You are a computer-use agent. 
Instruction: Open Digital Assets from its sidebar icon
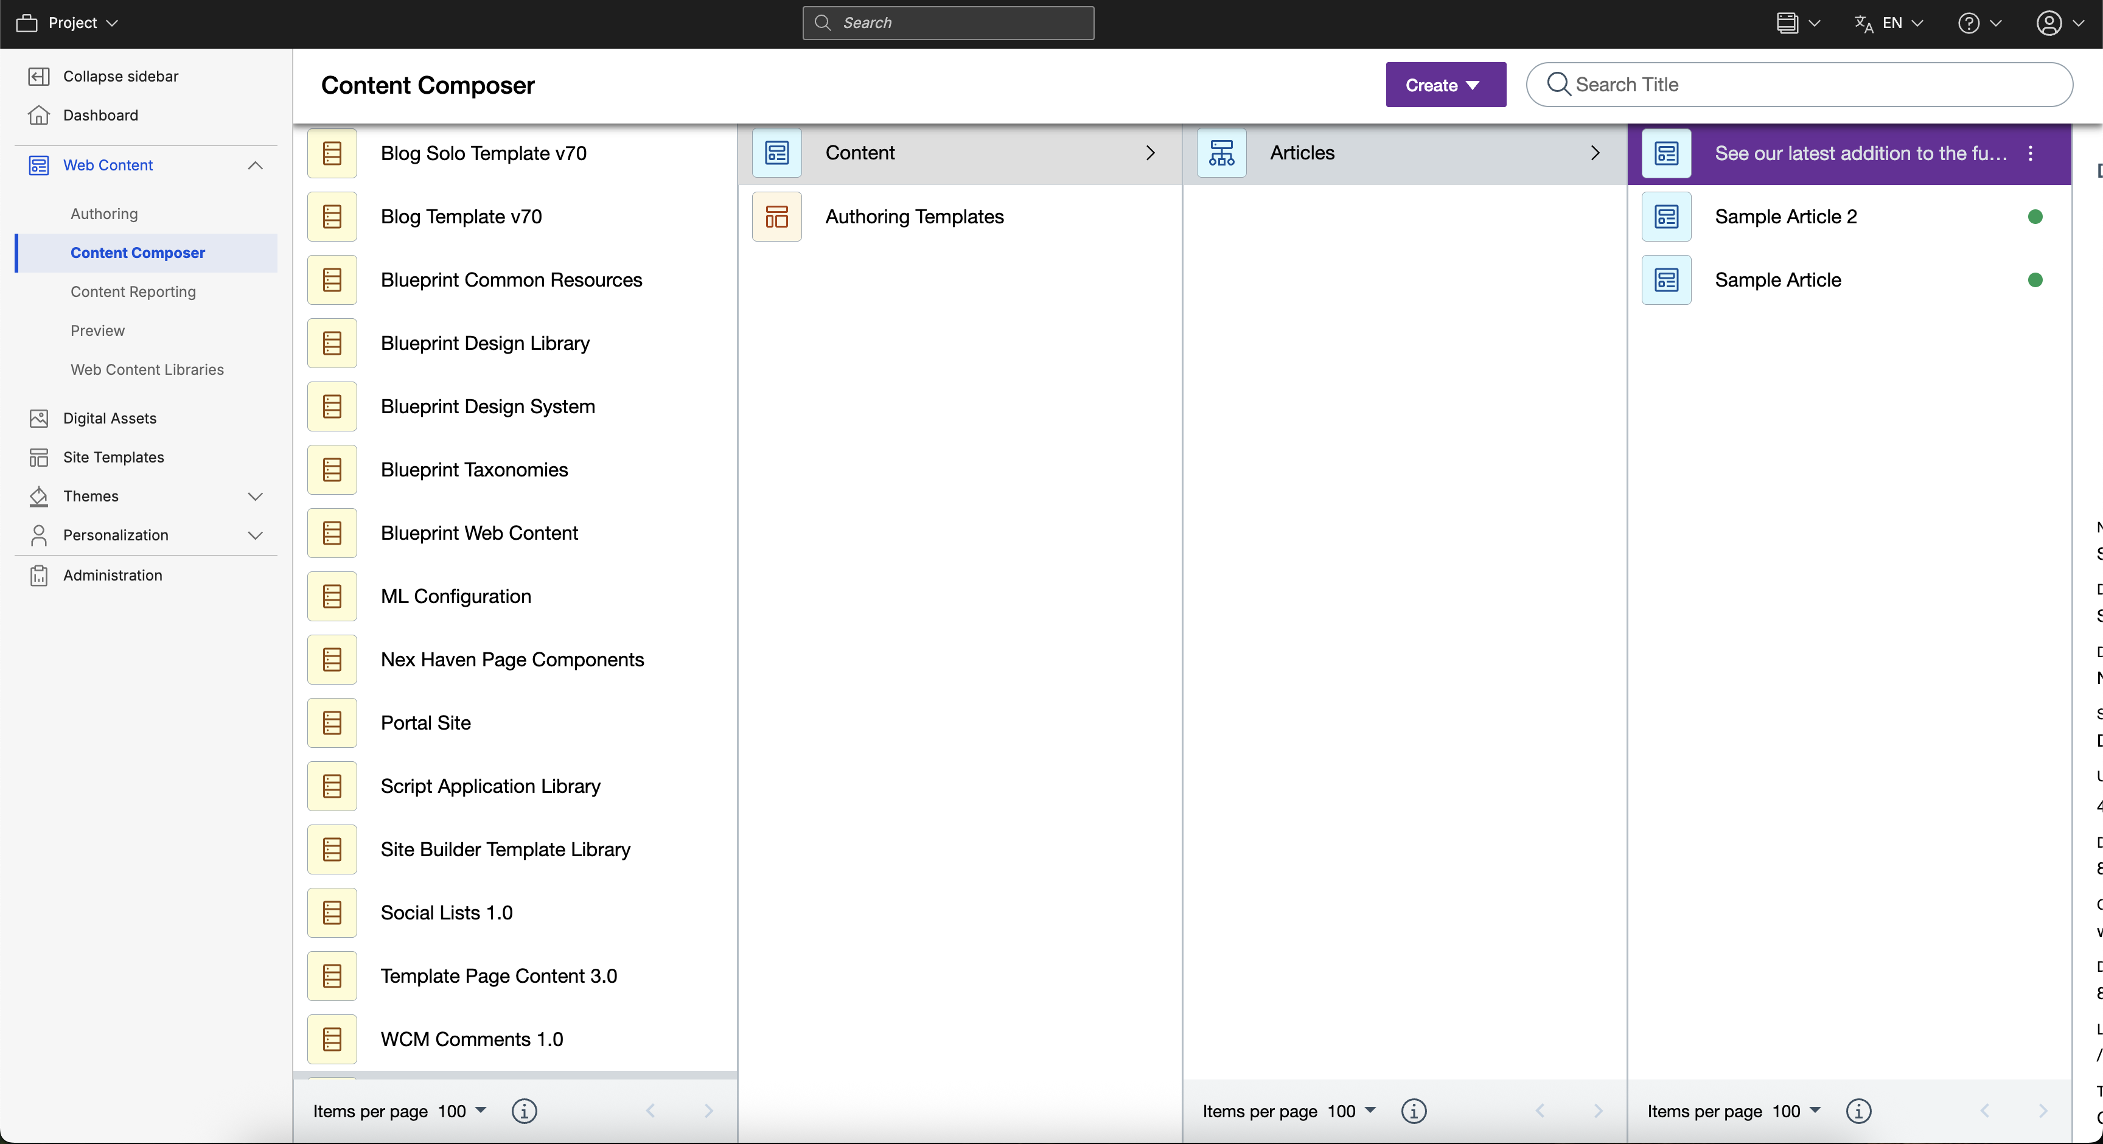(38, 417)
